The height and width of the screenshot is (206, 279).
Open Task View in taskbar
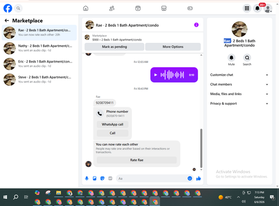26,197
